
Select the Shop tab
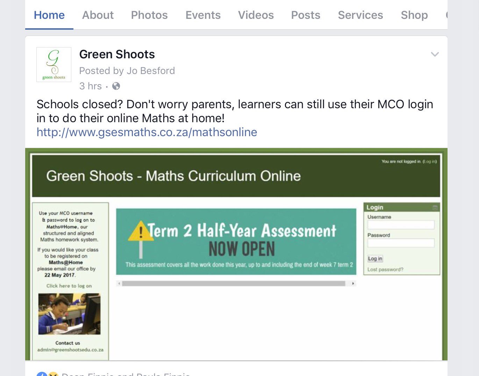414,15
